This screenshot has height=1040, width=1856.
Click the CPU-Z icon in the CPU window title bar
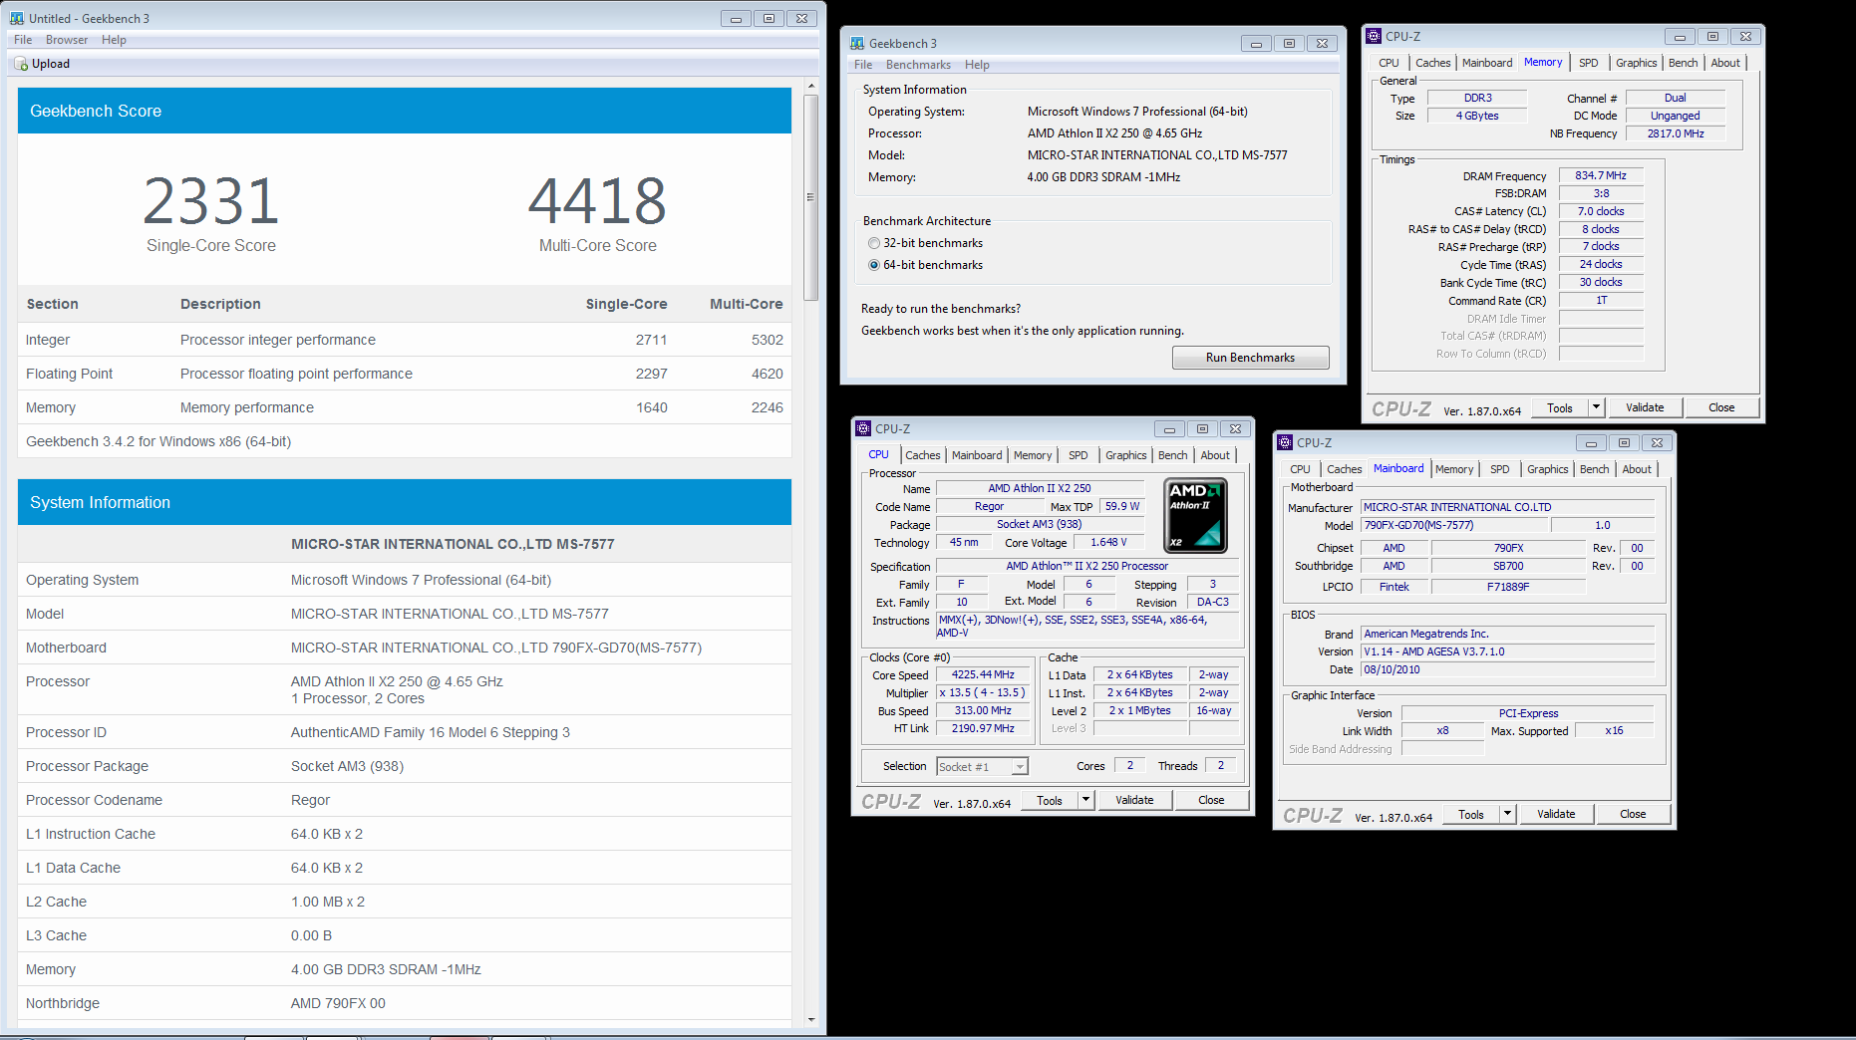[x=863, y=428]
